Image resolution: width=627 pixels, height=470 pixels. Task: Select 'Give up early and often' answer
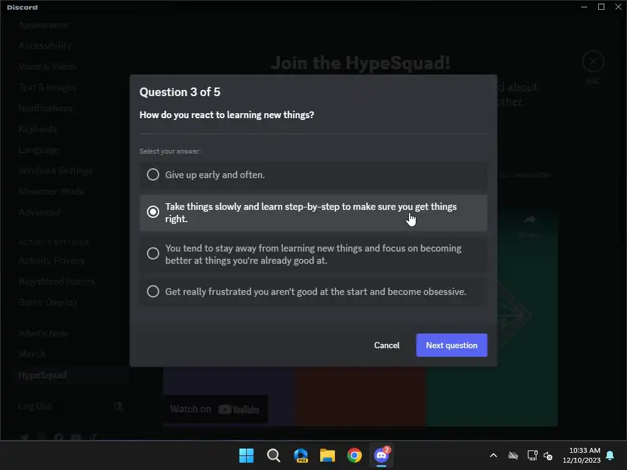[x=313, y=174]
